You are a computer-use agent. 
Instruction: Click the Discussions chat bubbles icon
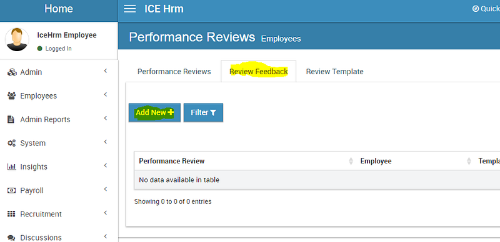coord(11,238)
